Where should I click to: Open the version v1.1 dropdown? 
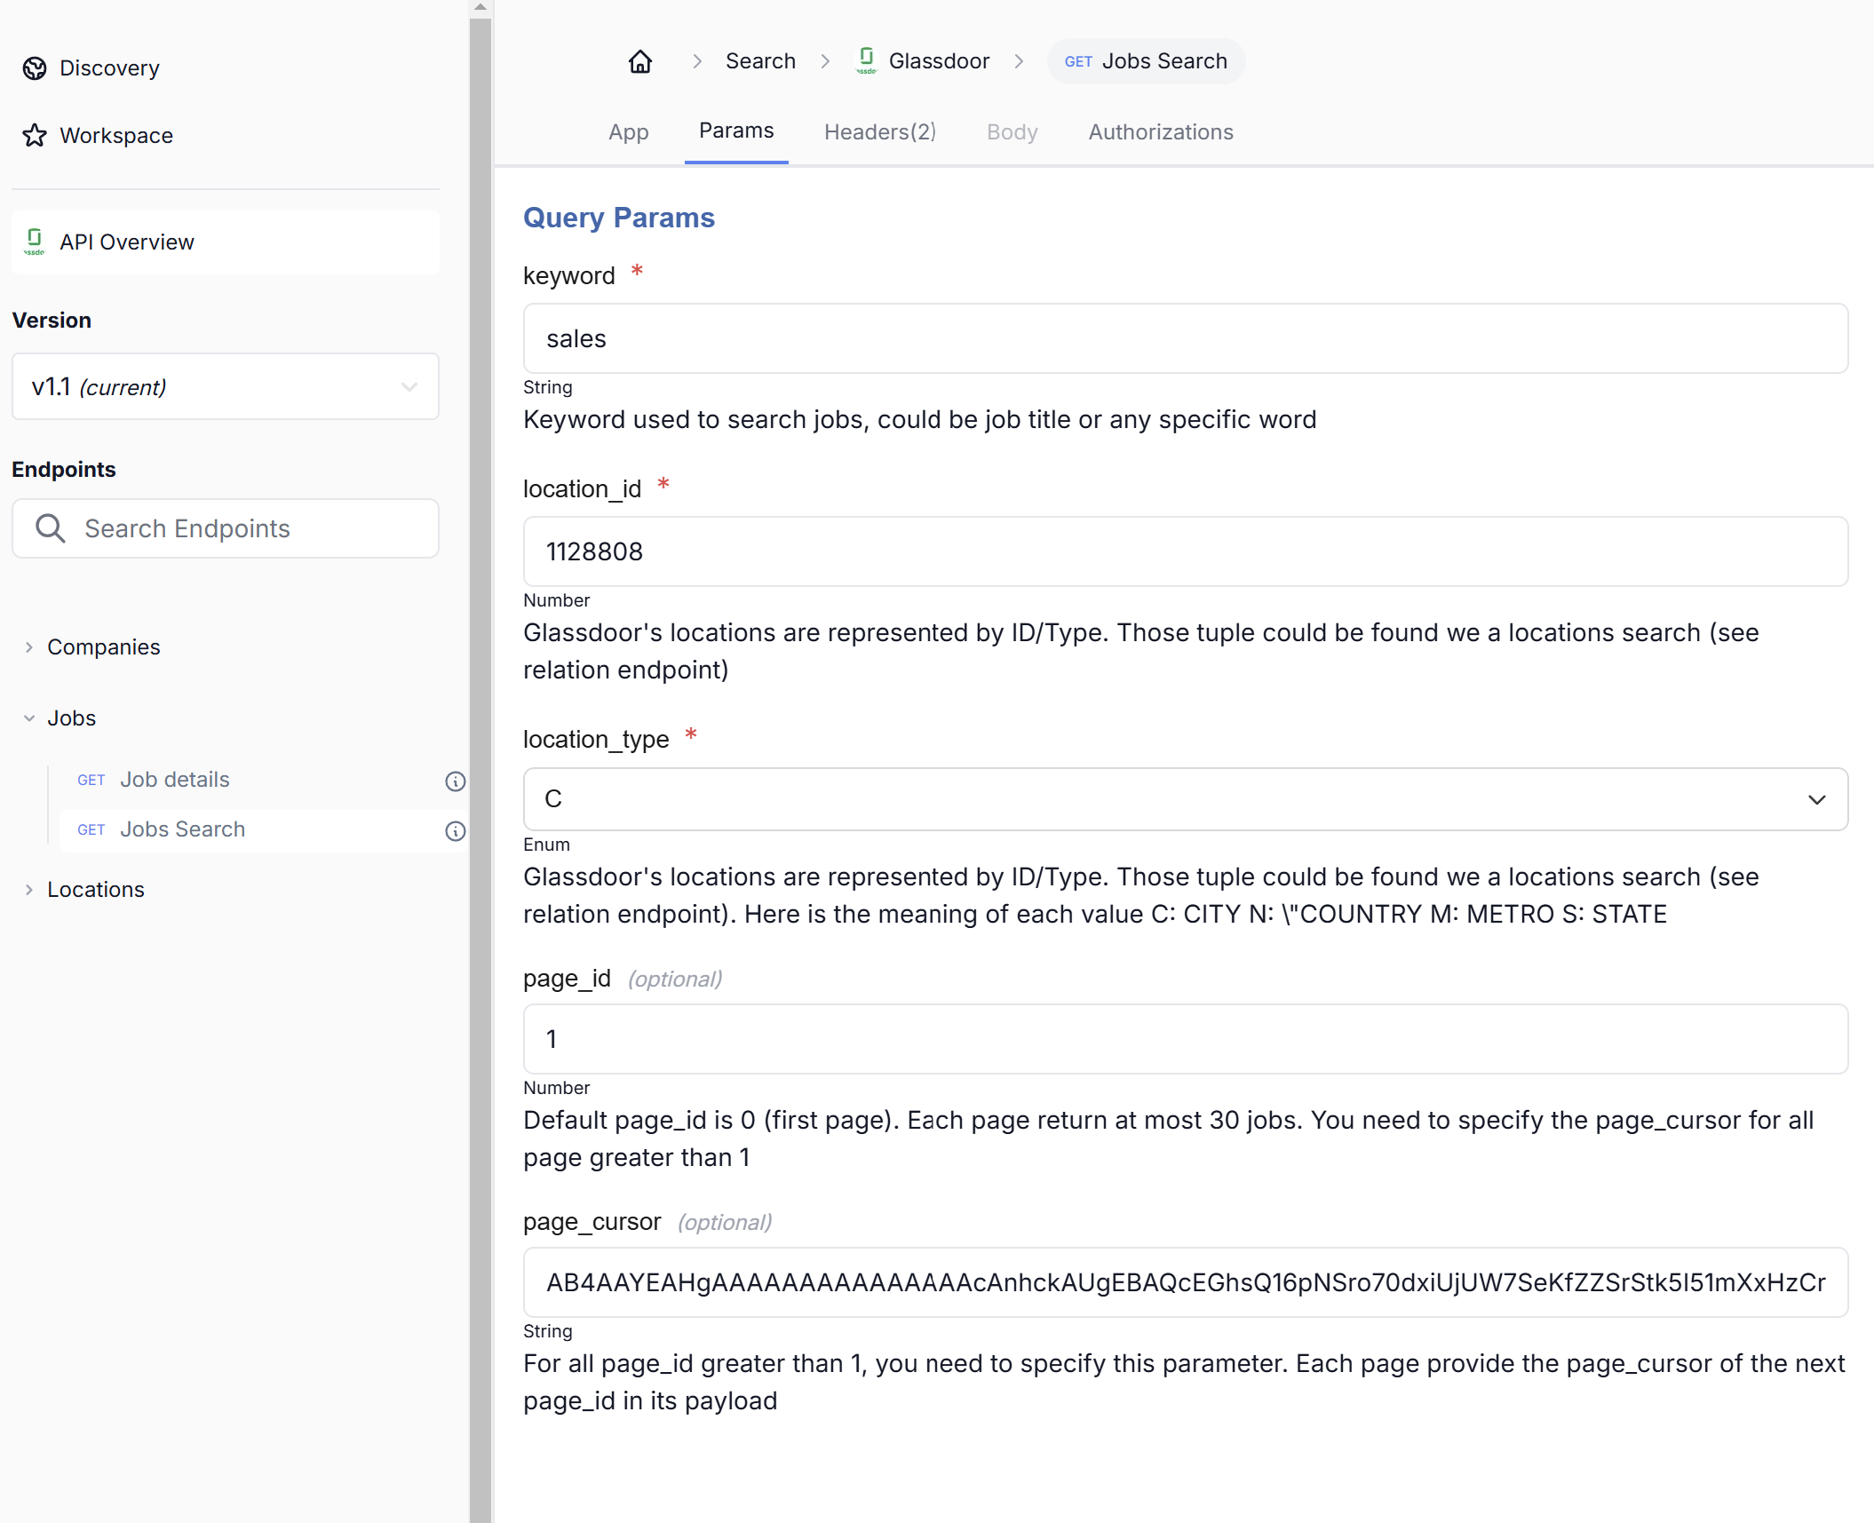(226, 387)
